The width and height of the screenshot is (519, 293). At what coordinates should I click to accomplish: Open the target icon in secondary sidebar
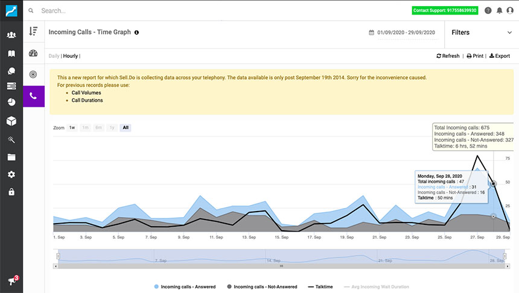point(33,74)
